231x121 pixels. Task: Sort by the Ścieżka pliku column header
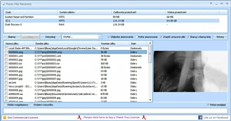(67, 44)
